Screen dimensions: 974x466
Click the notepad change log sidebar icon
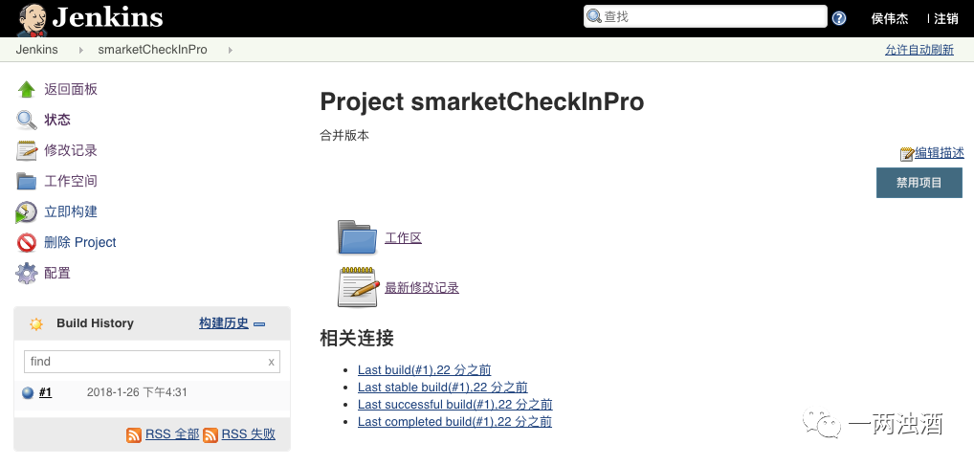[x=27, y=150]
